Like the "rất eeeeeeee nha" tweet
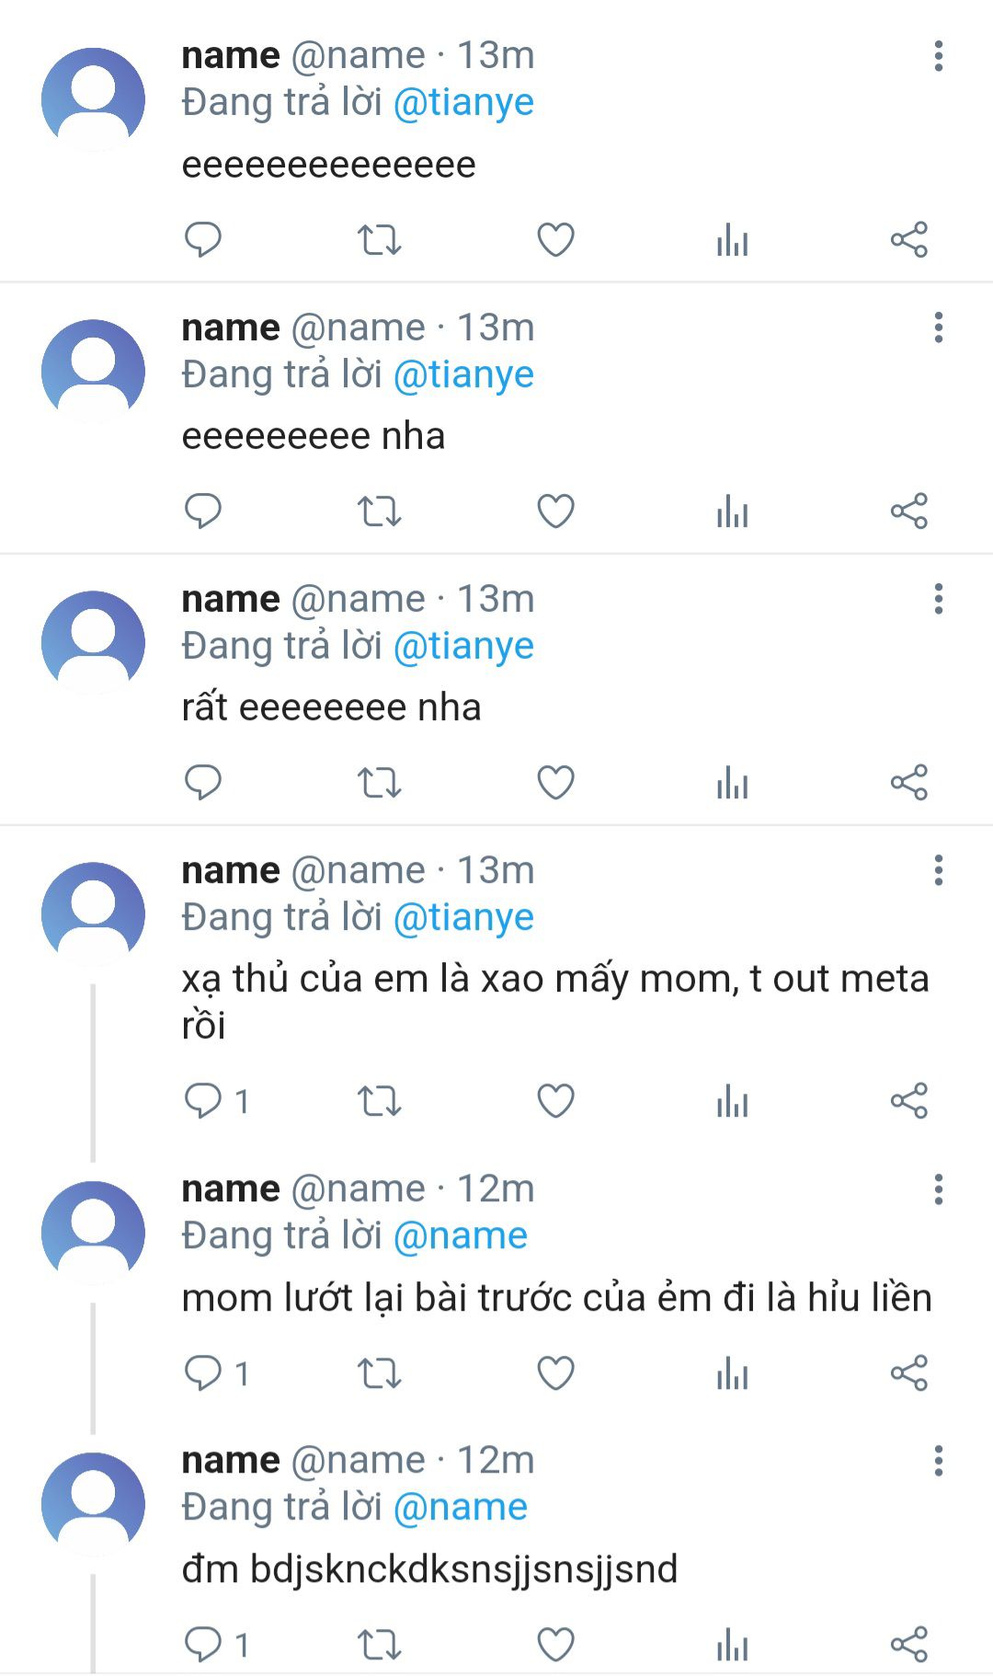Viewport: 993px width, 1676px height. [555, 782]
